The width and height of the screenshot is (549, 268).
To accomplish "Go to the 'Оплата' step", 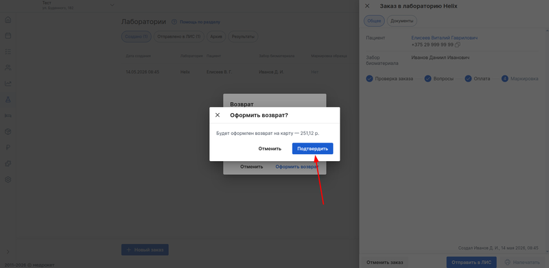I will click(x=478, y=79).
